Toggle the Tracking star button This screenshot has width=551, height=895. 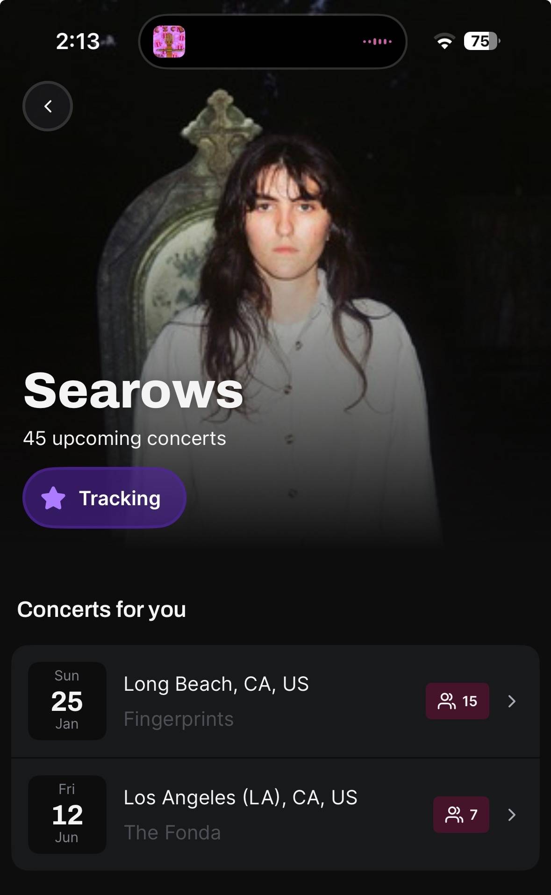104,498
